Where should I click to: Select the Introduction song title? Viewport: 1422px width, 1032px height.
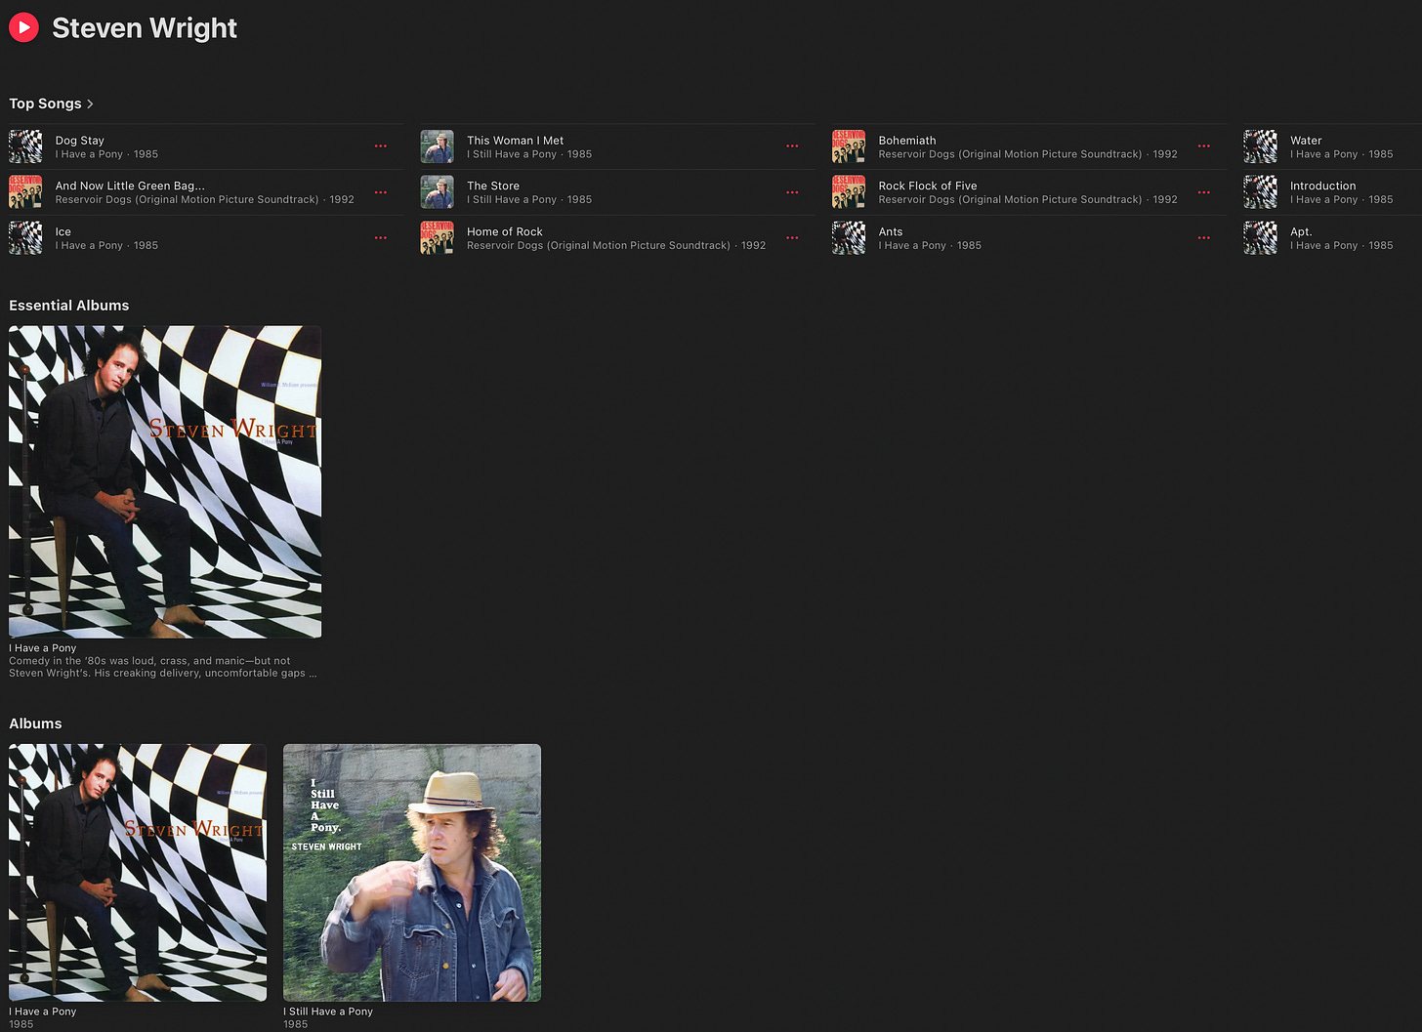[1322, 186]
